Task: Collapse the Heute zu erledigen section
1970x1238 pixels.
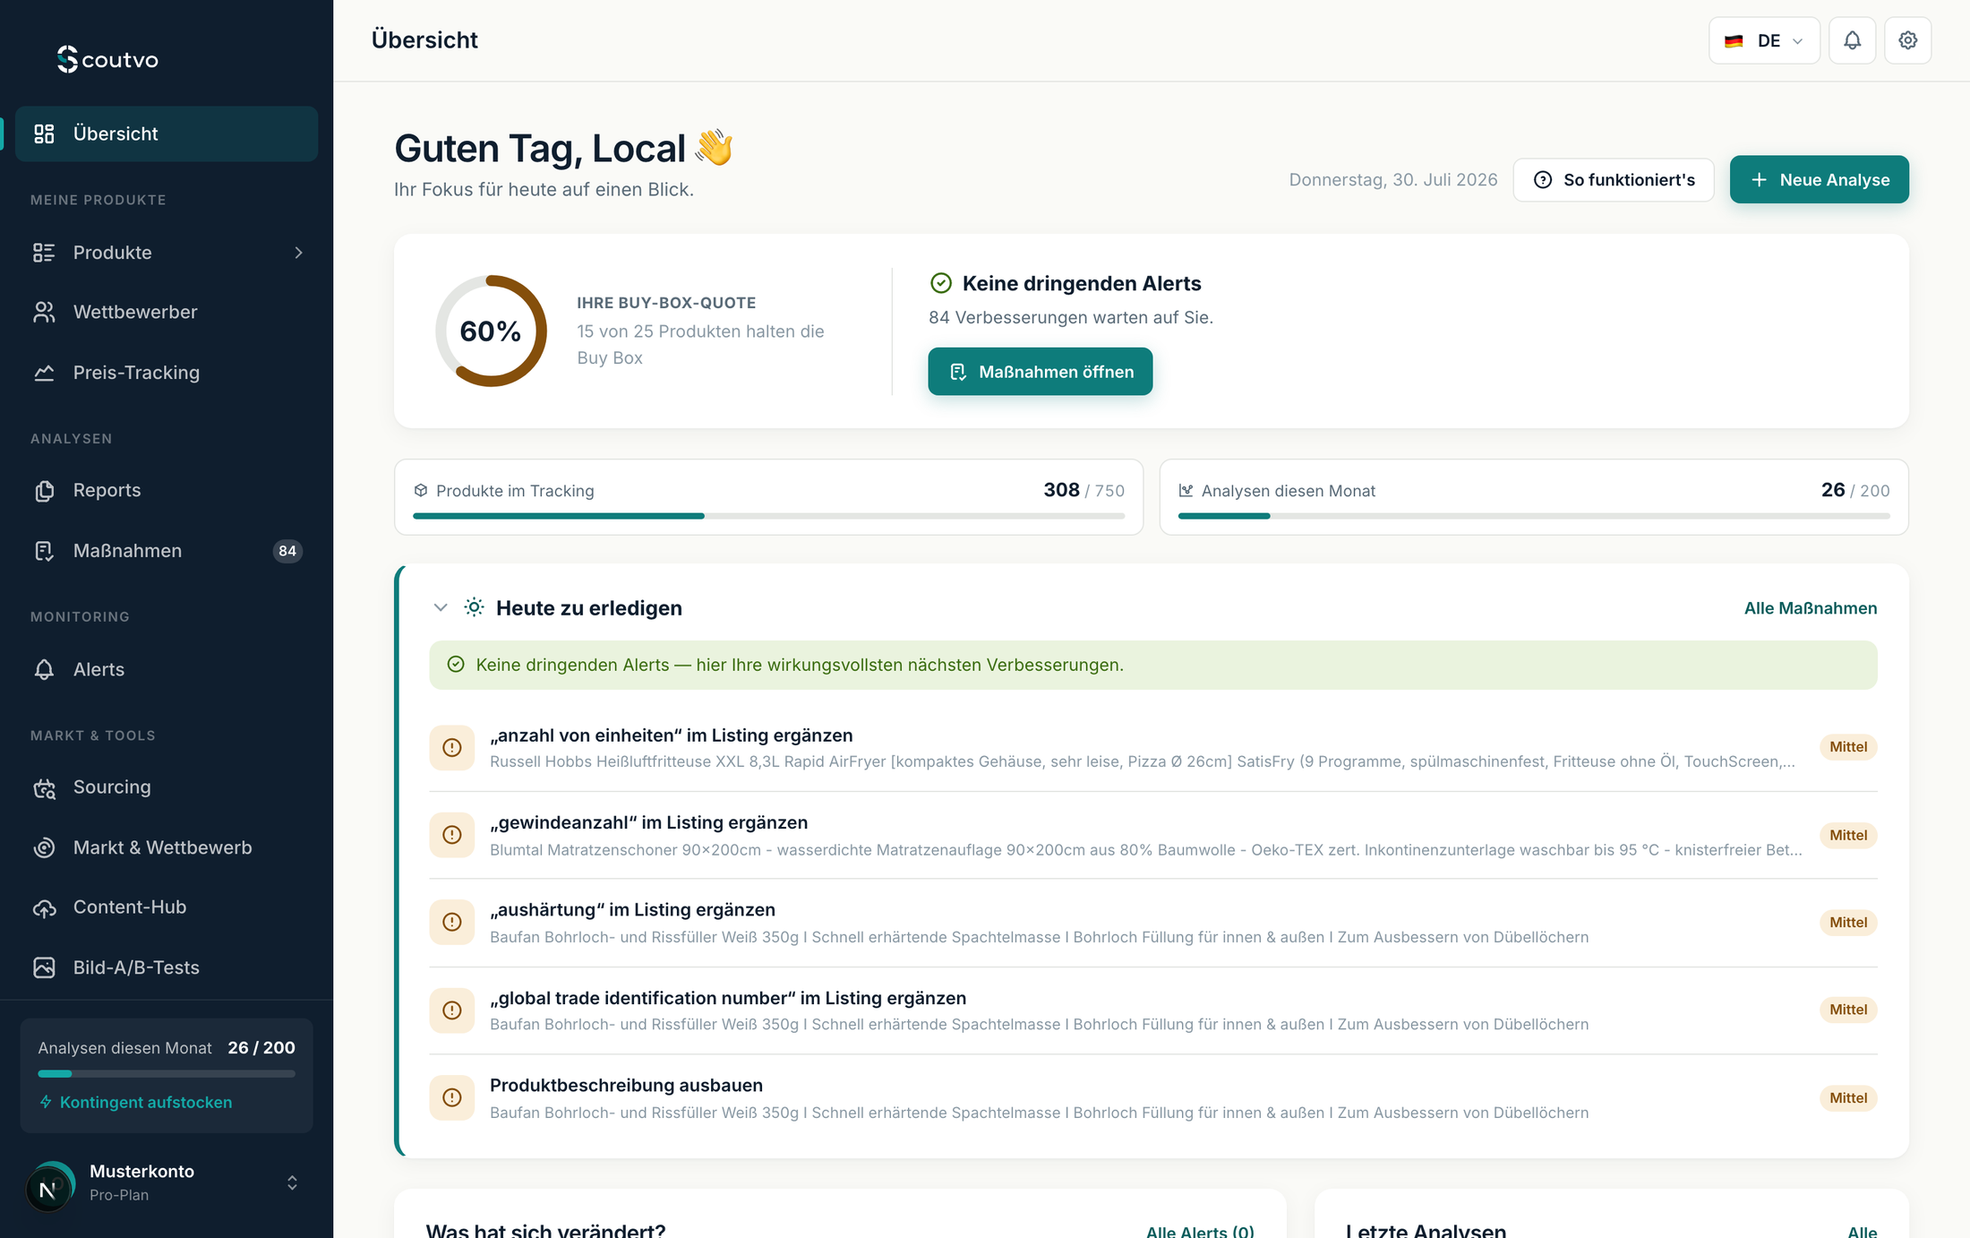Action: (x=441, y=607)
